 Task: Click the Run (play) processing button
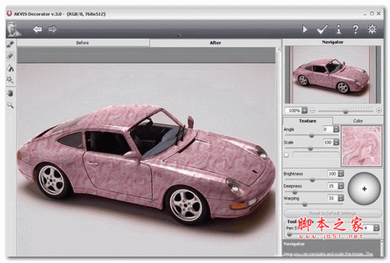(305, 29)
